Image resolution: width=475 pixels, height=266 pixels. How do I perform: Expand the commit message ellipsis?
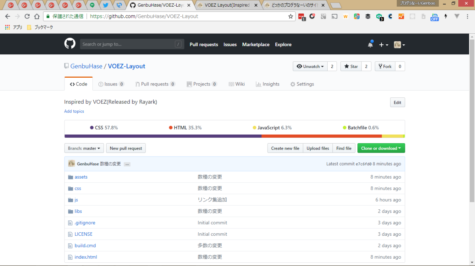point(127,164)
